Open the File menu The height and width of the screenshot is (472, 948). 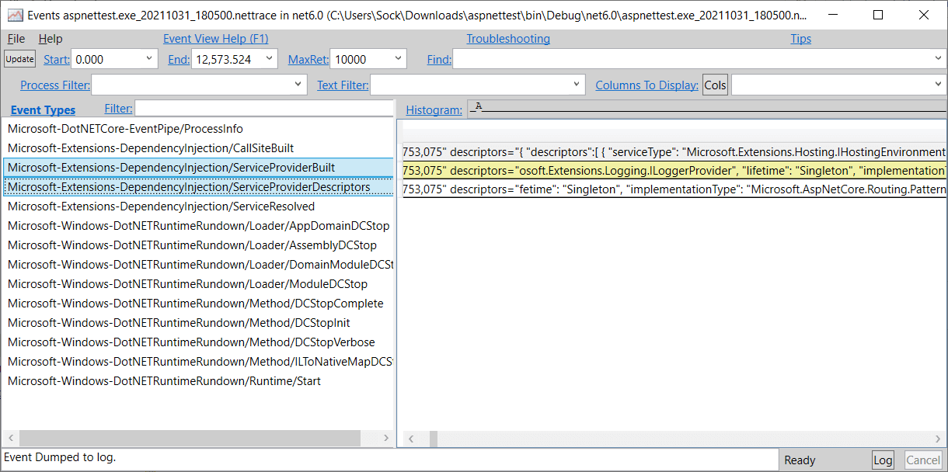point(16,39)
